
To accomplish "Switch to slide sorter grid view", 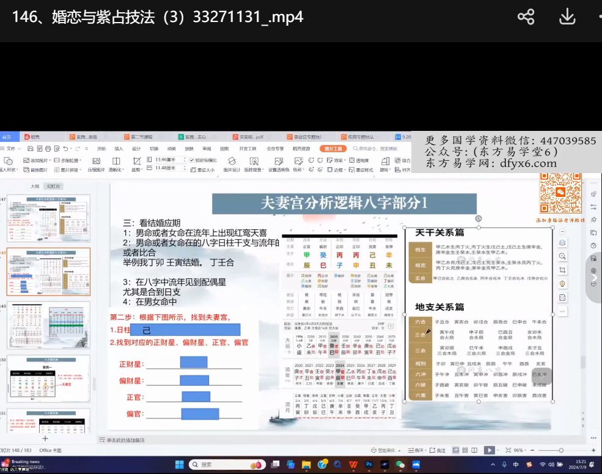I will tap(466, 450).
